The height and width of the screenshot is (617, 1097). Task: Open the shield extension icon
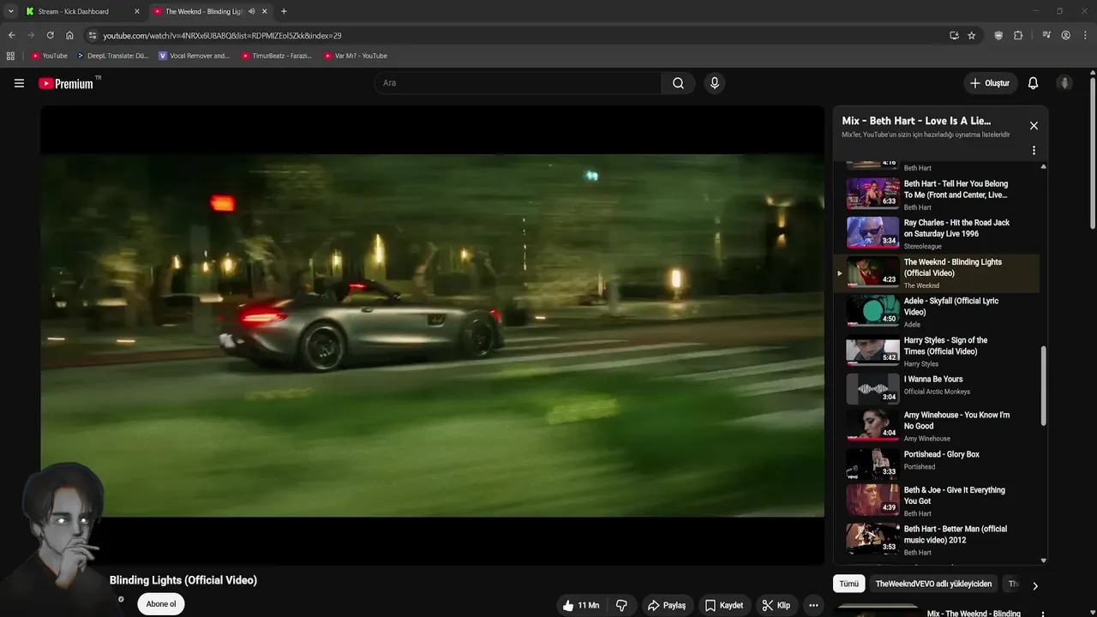click(998, 35)
